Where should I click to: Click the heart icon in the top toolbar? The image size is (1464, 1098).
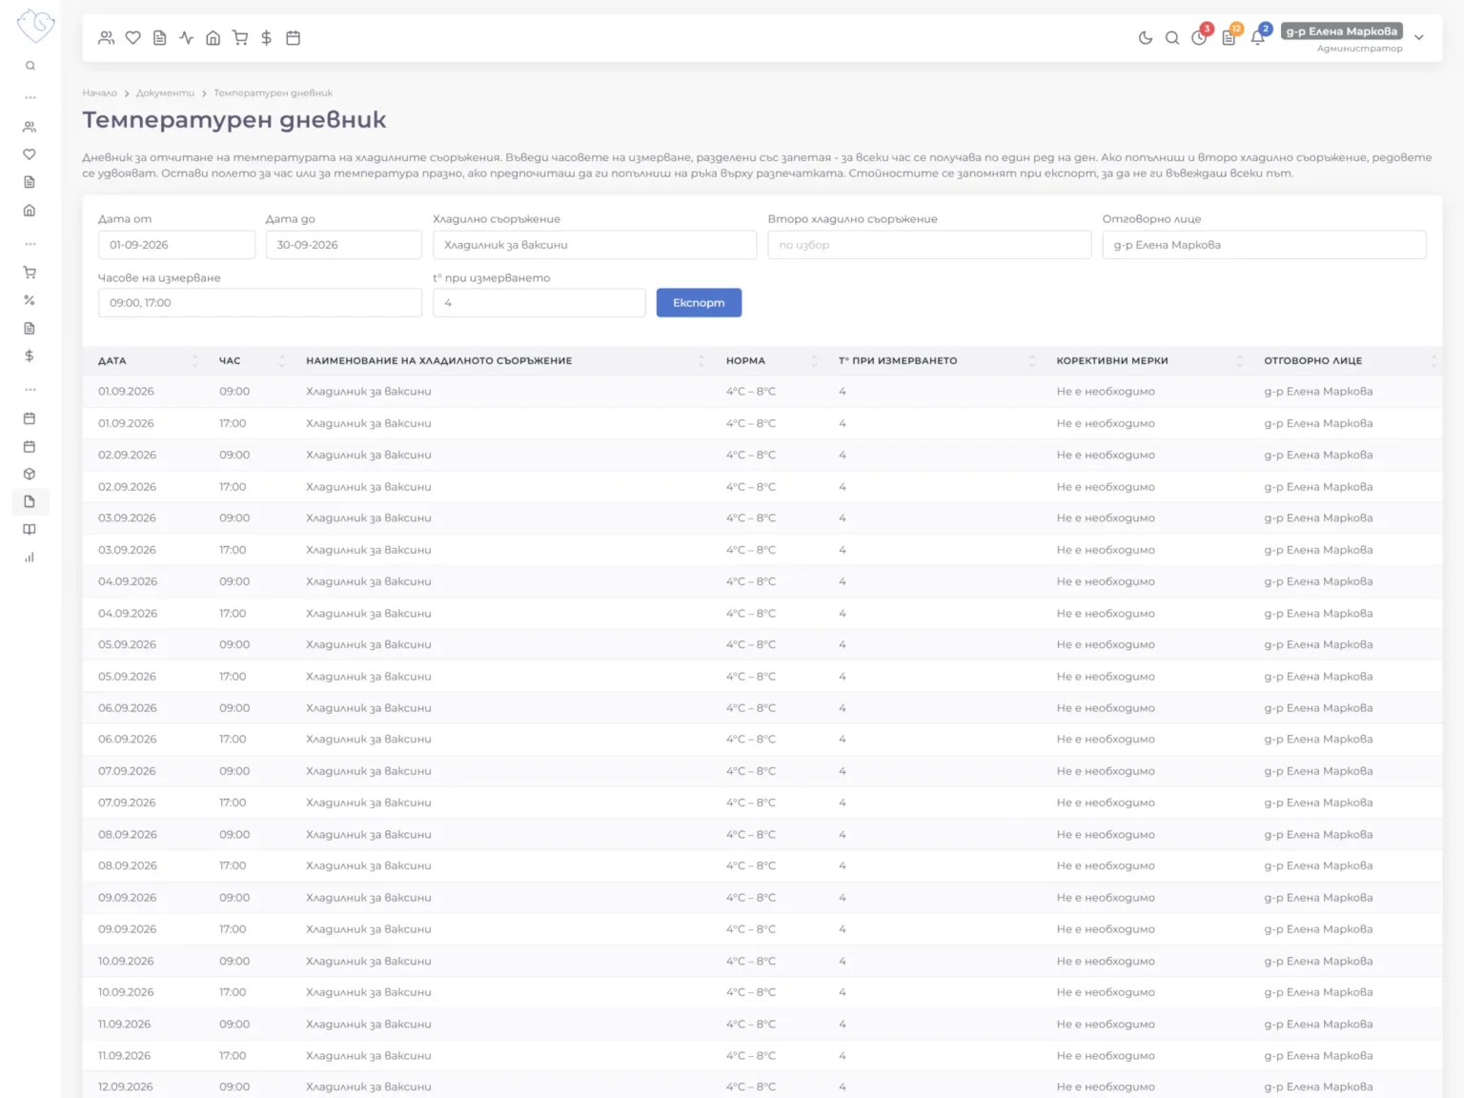[x=133, y=38]
